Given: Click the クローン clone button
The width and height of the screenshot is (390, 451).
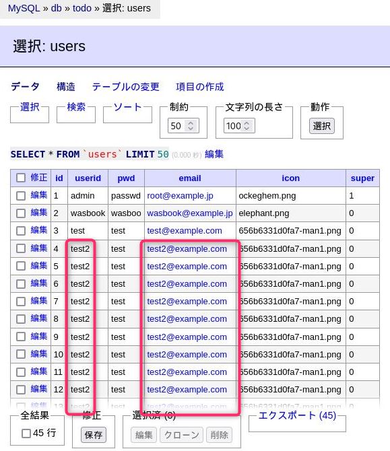Looking at the screenshot, I should click(x=182, y=435).
